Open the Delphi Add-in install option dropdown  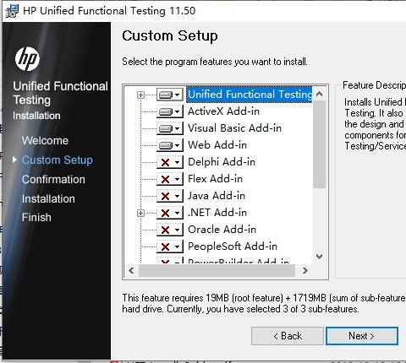[x=170, y=162]
